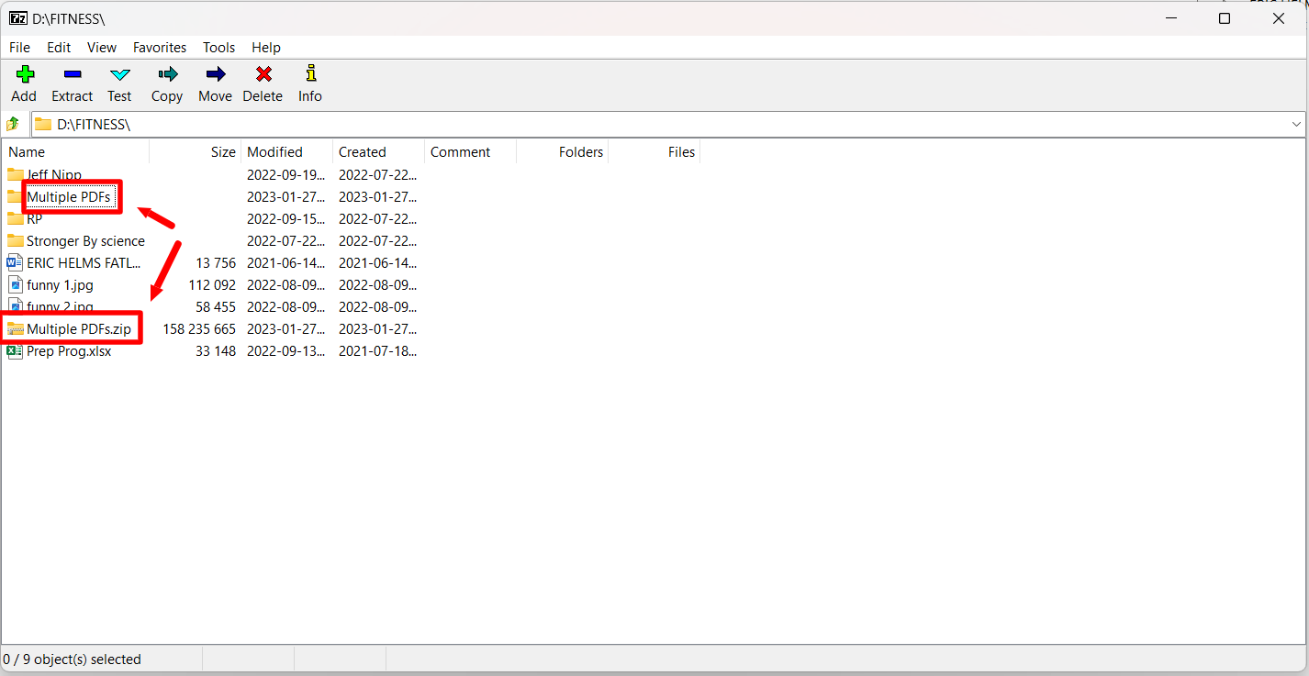Click the Delete toolbar label

263,96
